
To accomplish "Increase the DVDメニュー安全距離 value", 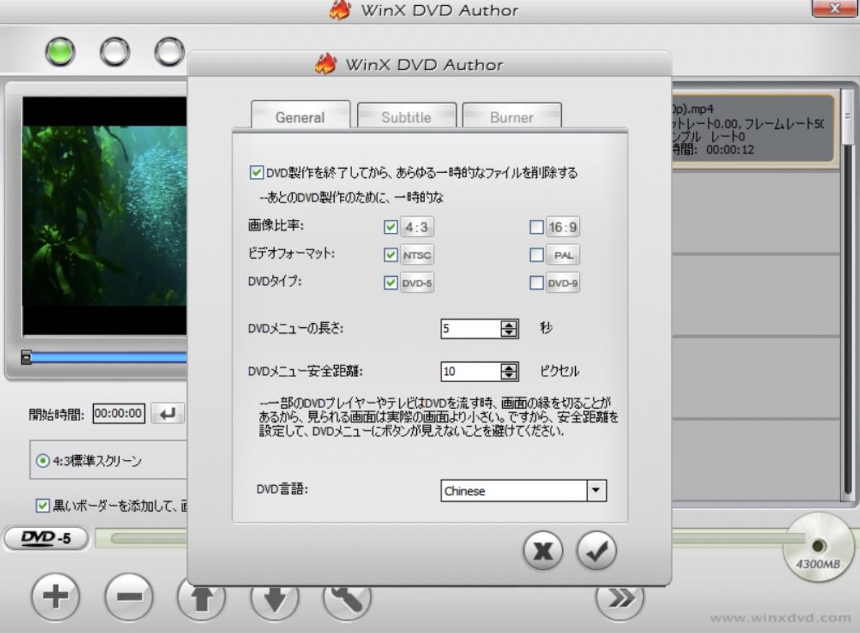I will point(509,367).
